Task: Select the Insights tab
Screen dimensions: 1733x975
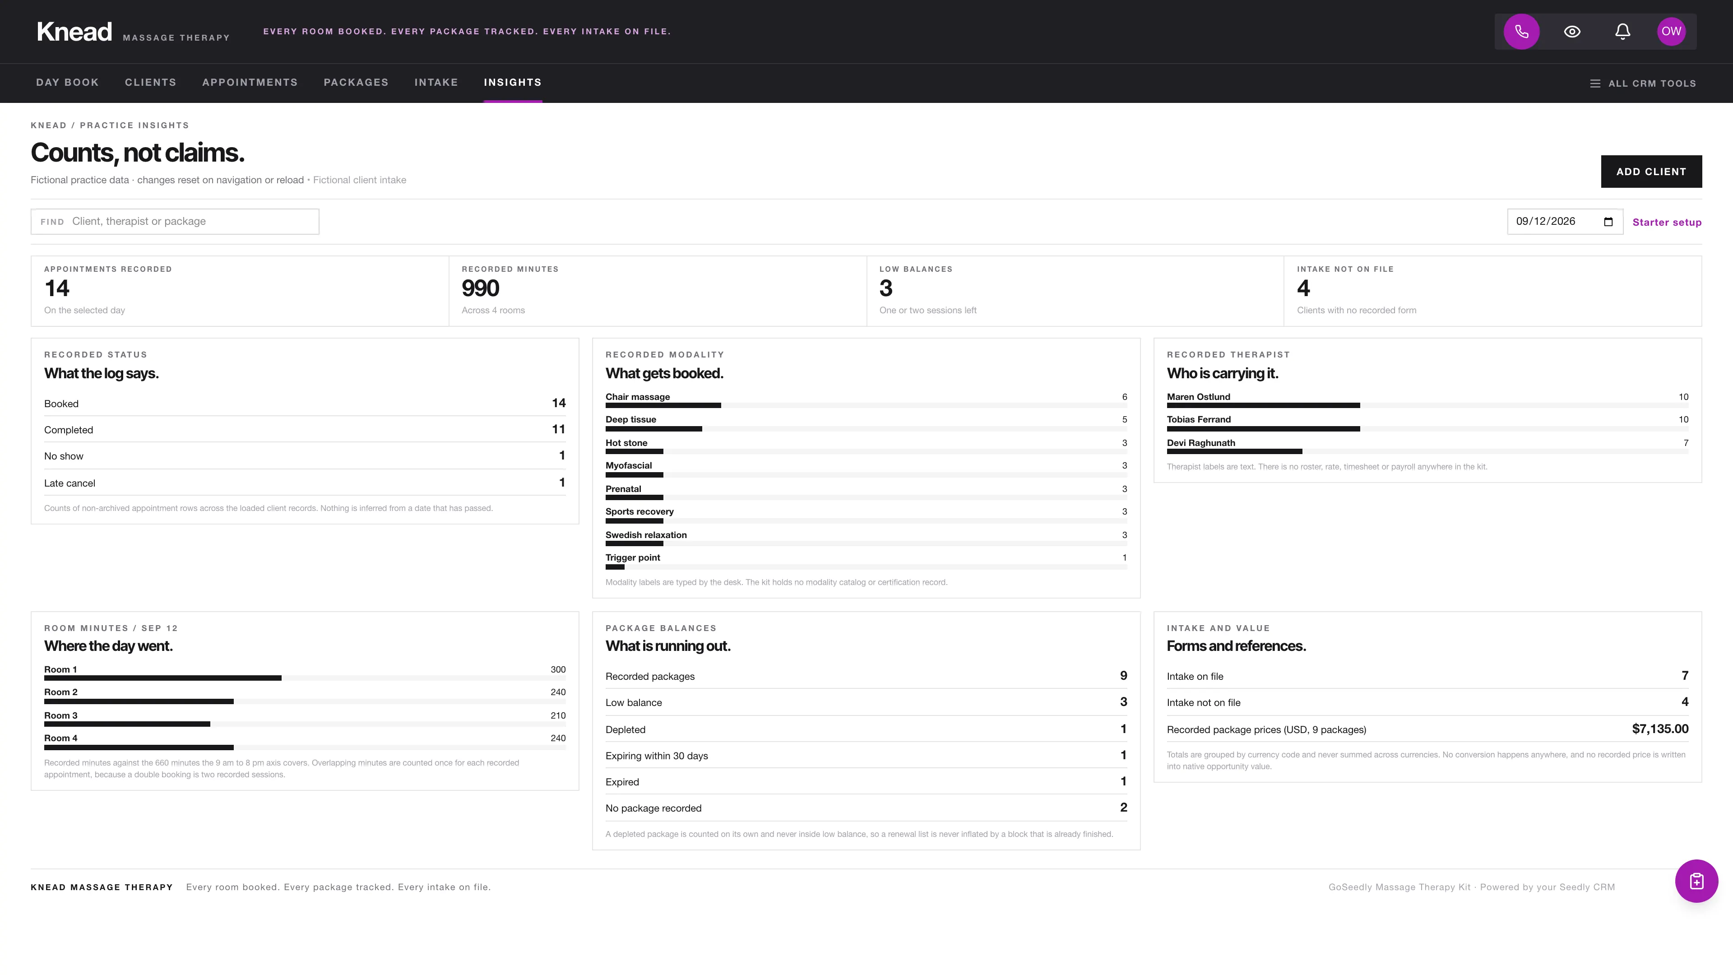Action: click(x=513, y=82)
